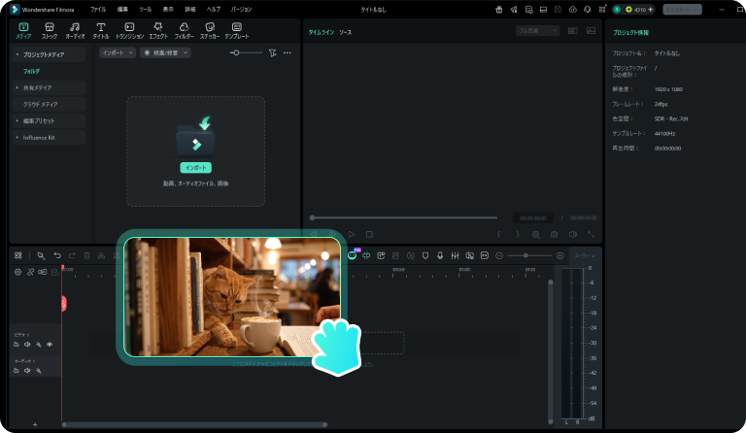Select クラウドメディア in the sidebar
Screen dimensions: 746x433
coord(41,104)
